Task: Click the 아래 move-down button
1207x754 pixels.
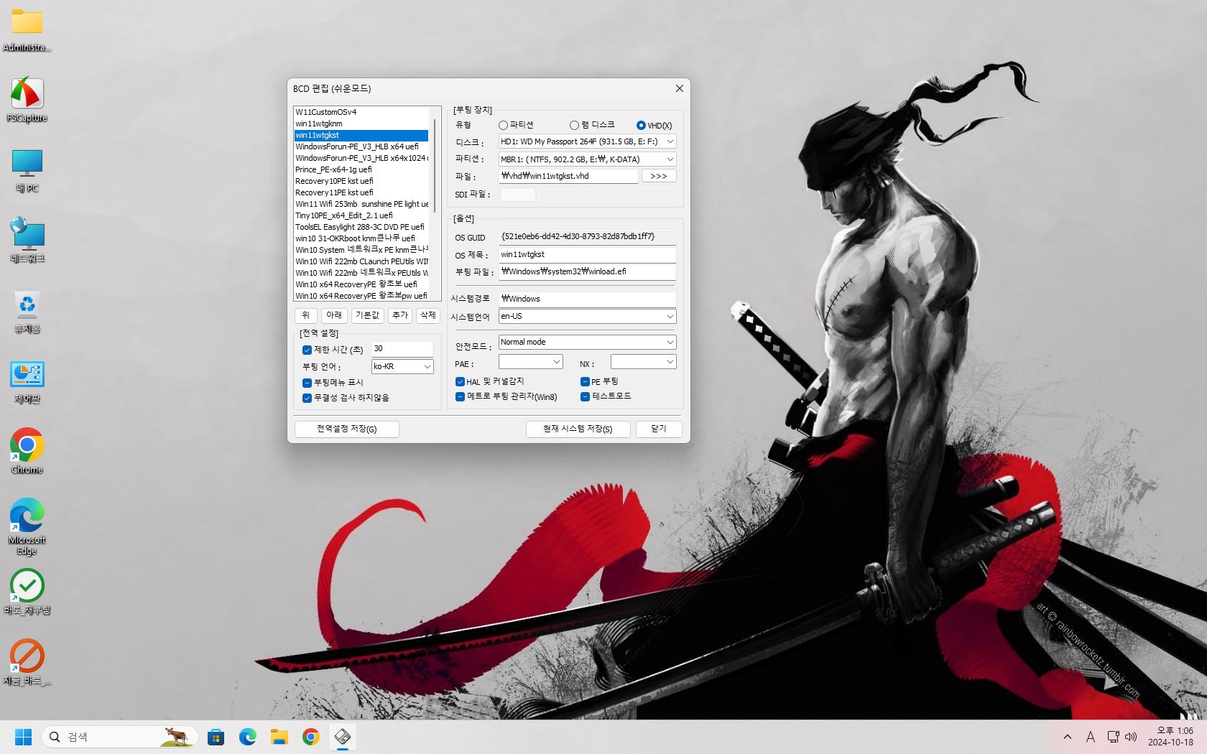Action: pos(334,315)
